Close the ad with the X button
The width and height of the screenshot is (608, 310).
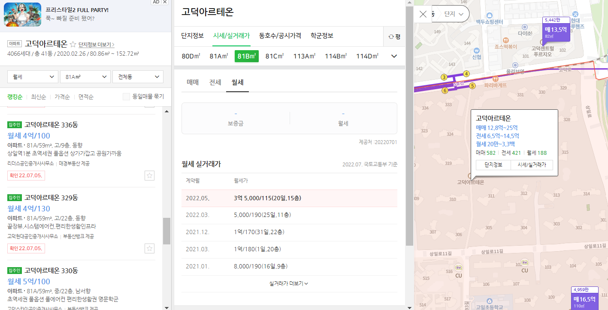165,2
